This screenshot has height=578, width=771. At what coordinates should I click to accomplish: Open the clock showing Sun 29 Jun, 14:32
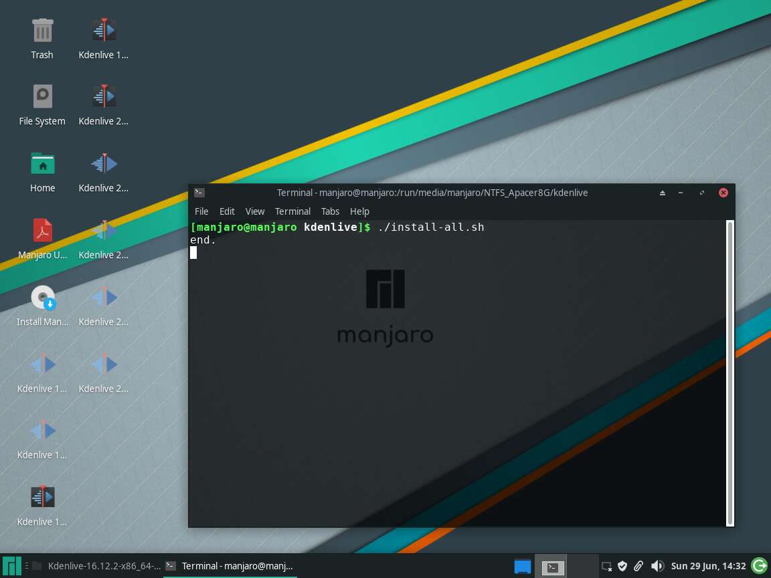708,566
